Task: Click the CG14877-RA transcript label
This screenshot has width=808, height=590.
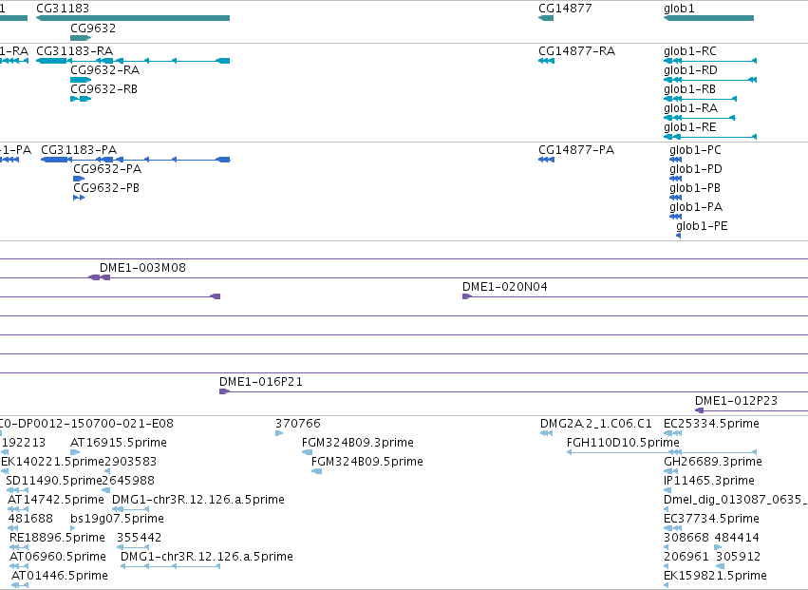Action: pyautogui.click(x=576, y=51)
